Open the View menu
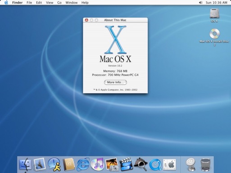This screenshot has width=231, height=173. pyautogui.click(x=50, y=3)
